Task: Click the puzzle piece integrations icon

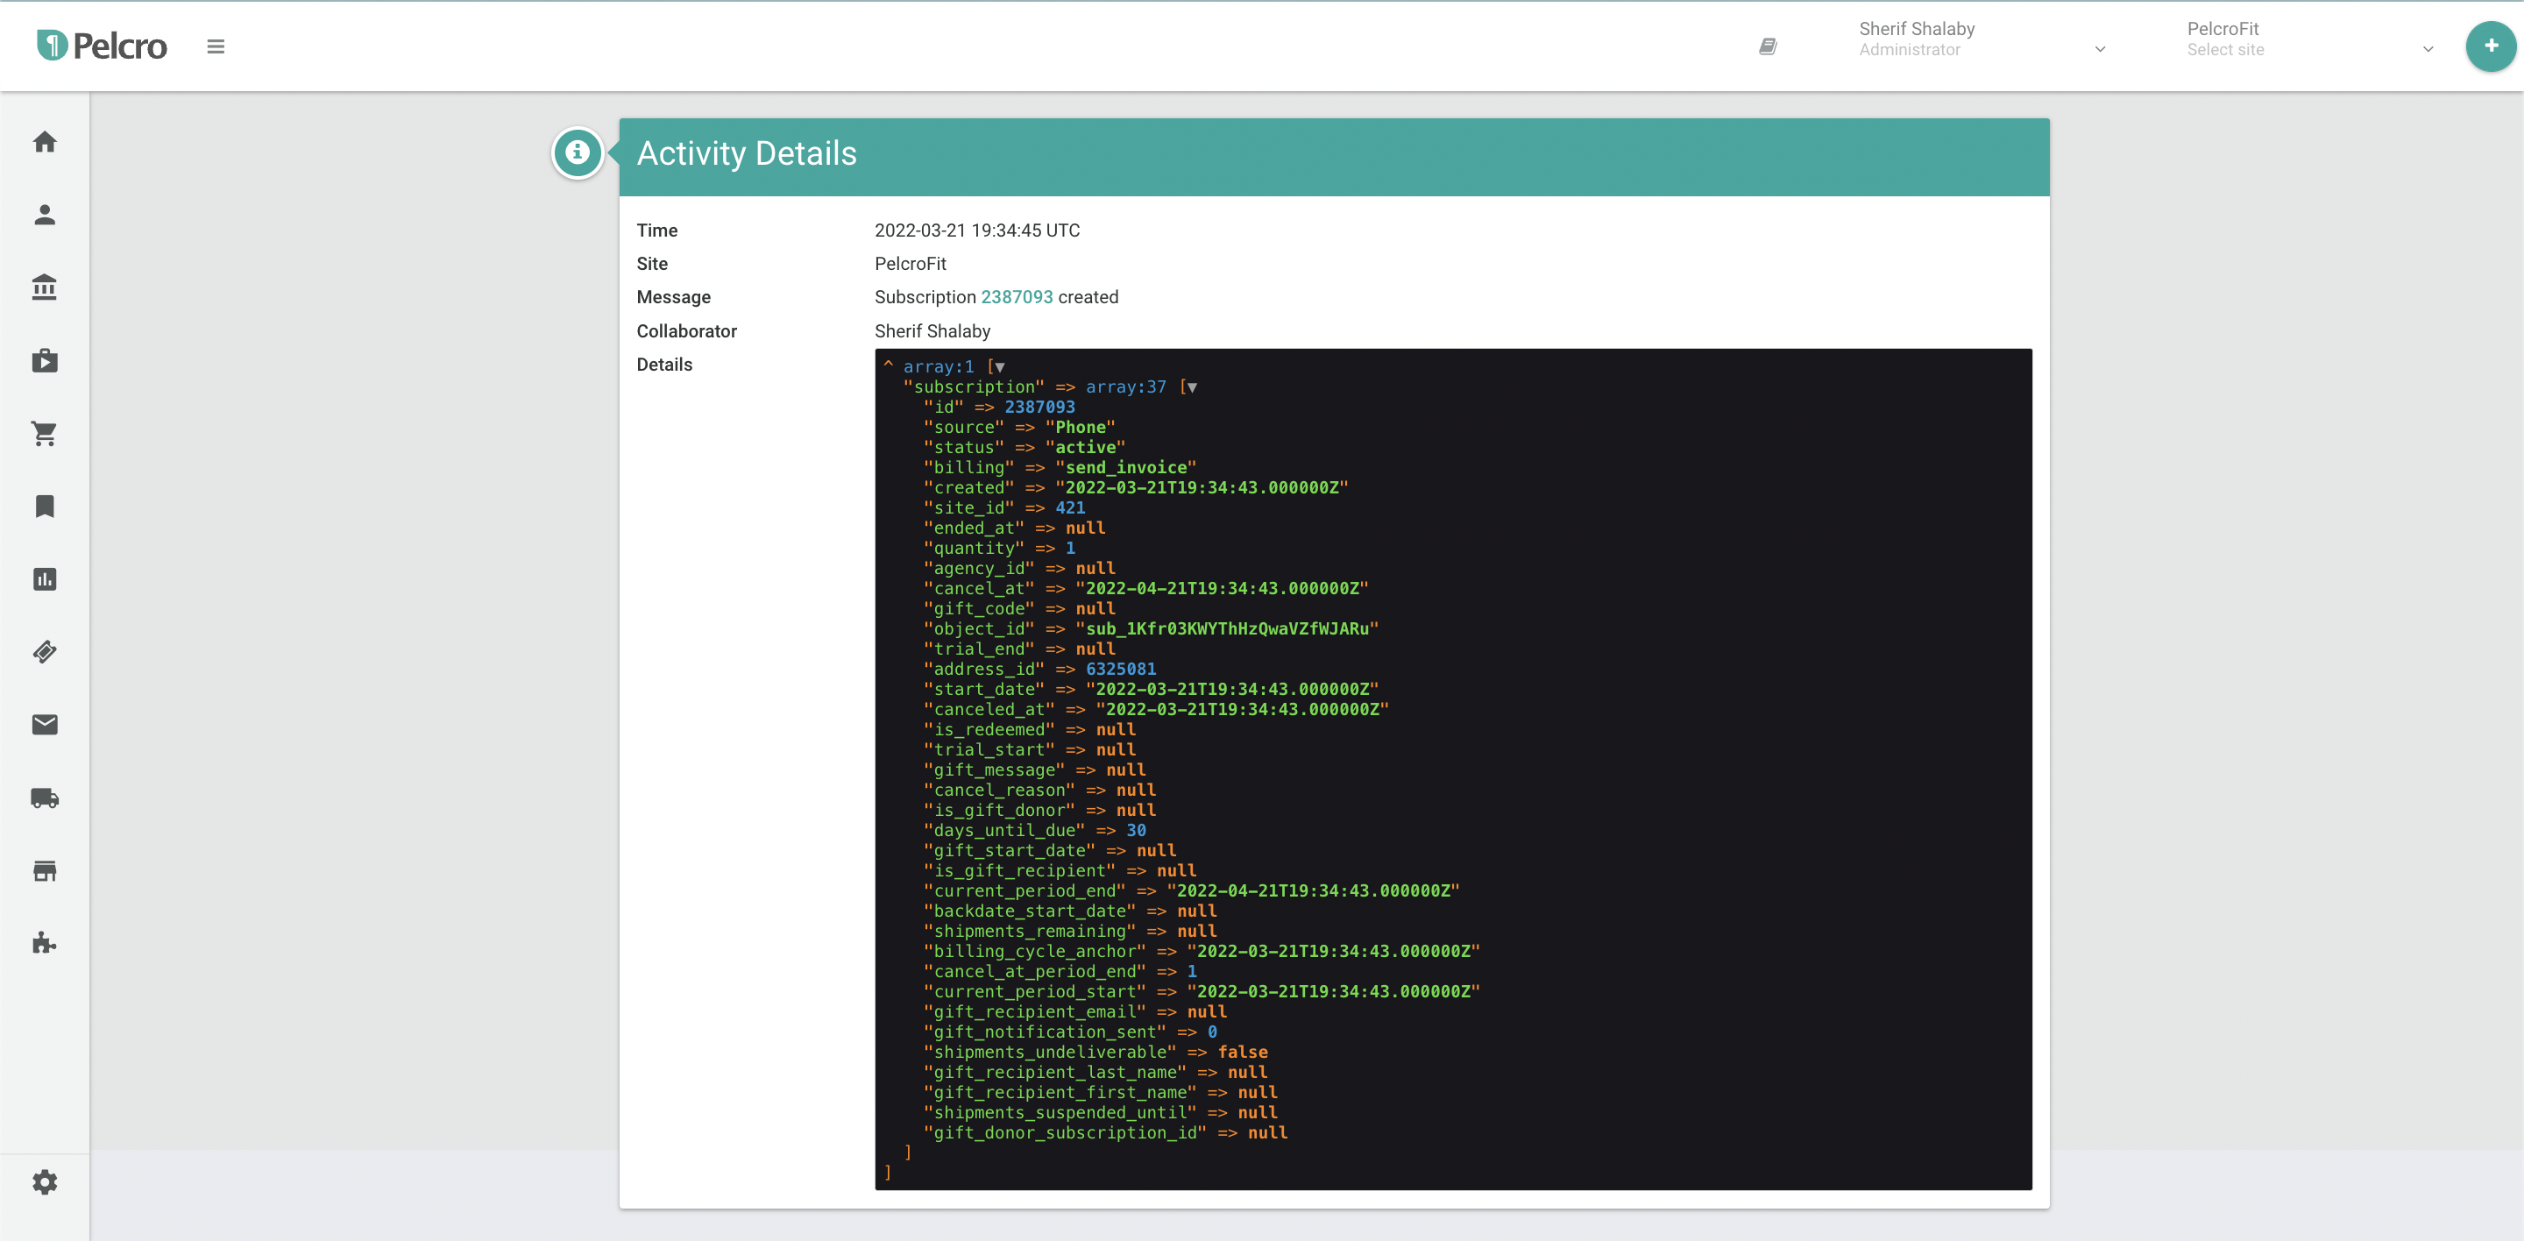Action: (x=45, y=943)
